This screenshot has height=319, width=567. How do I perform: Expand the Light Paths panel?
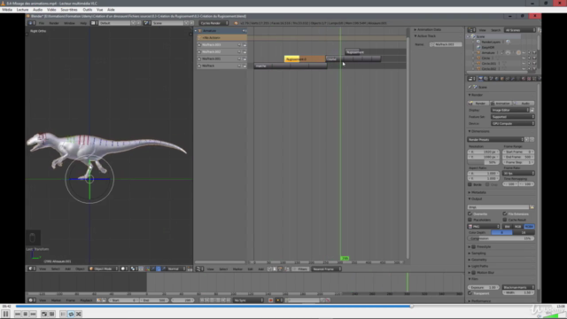(478, 266)
